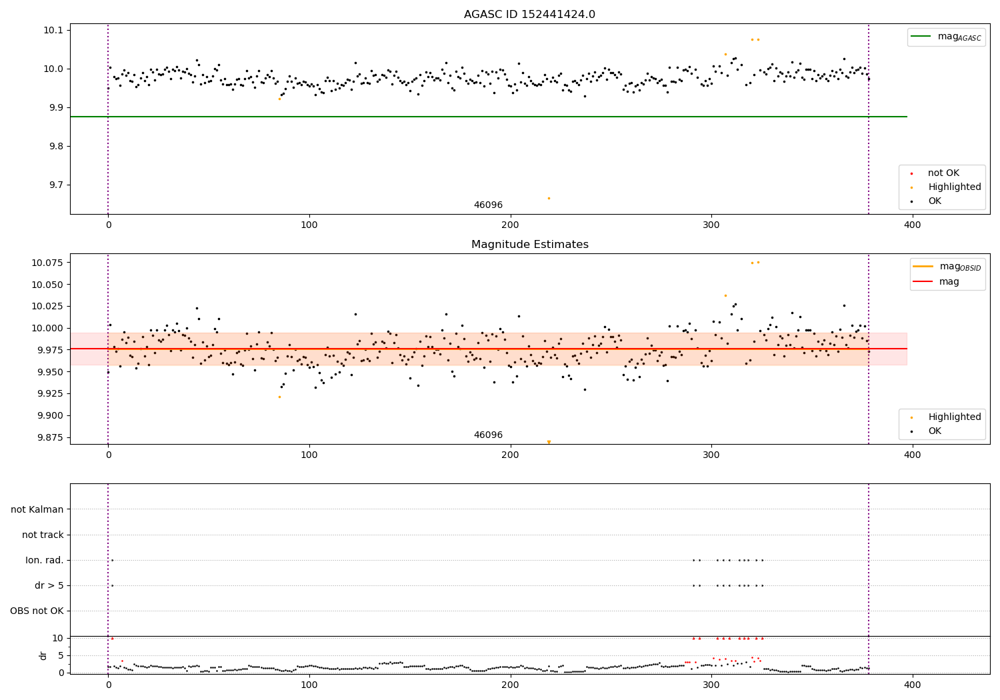Click the 'Ion. rad.' axis label
The image size is (1000, 700).
45,561
